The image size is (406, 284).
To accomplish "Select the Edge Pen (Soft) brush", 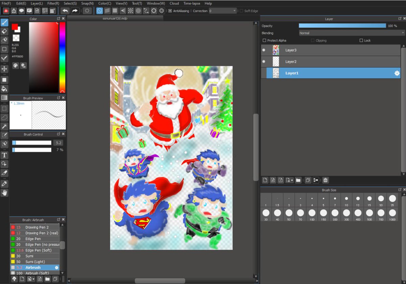I will click(x=35, y=250).
